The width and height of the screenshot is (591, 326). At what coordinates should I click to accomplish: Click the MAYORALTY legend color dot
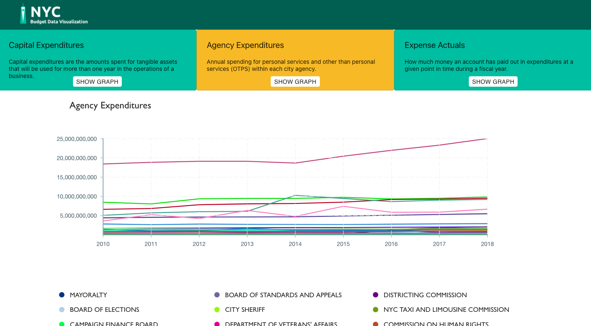(x=62, y=295)
